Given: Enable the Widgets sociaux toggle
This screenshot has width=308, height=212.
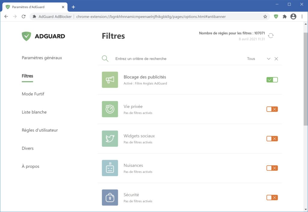Looking at the screenshot, I should [x=272, y=139].
